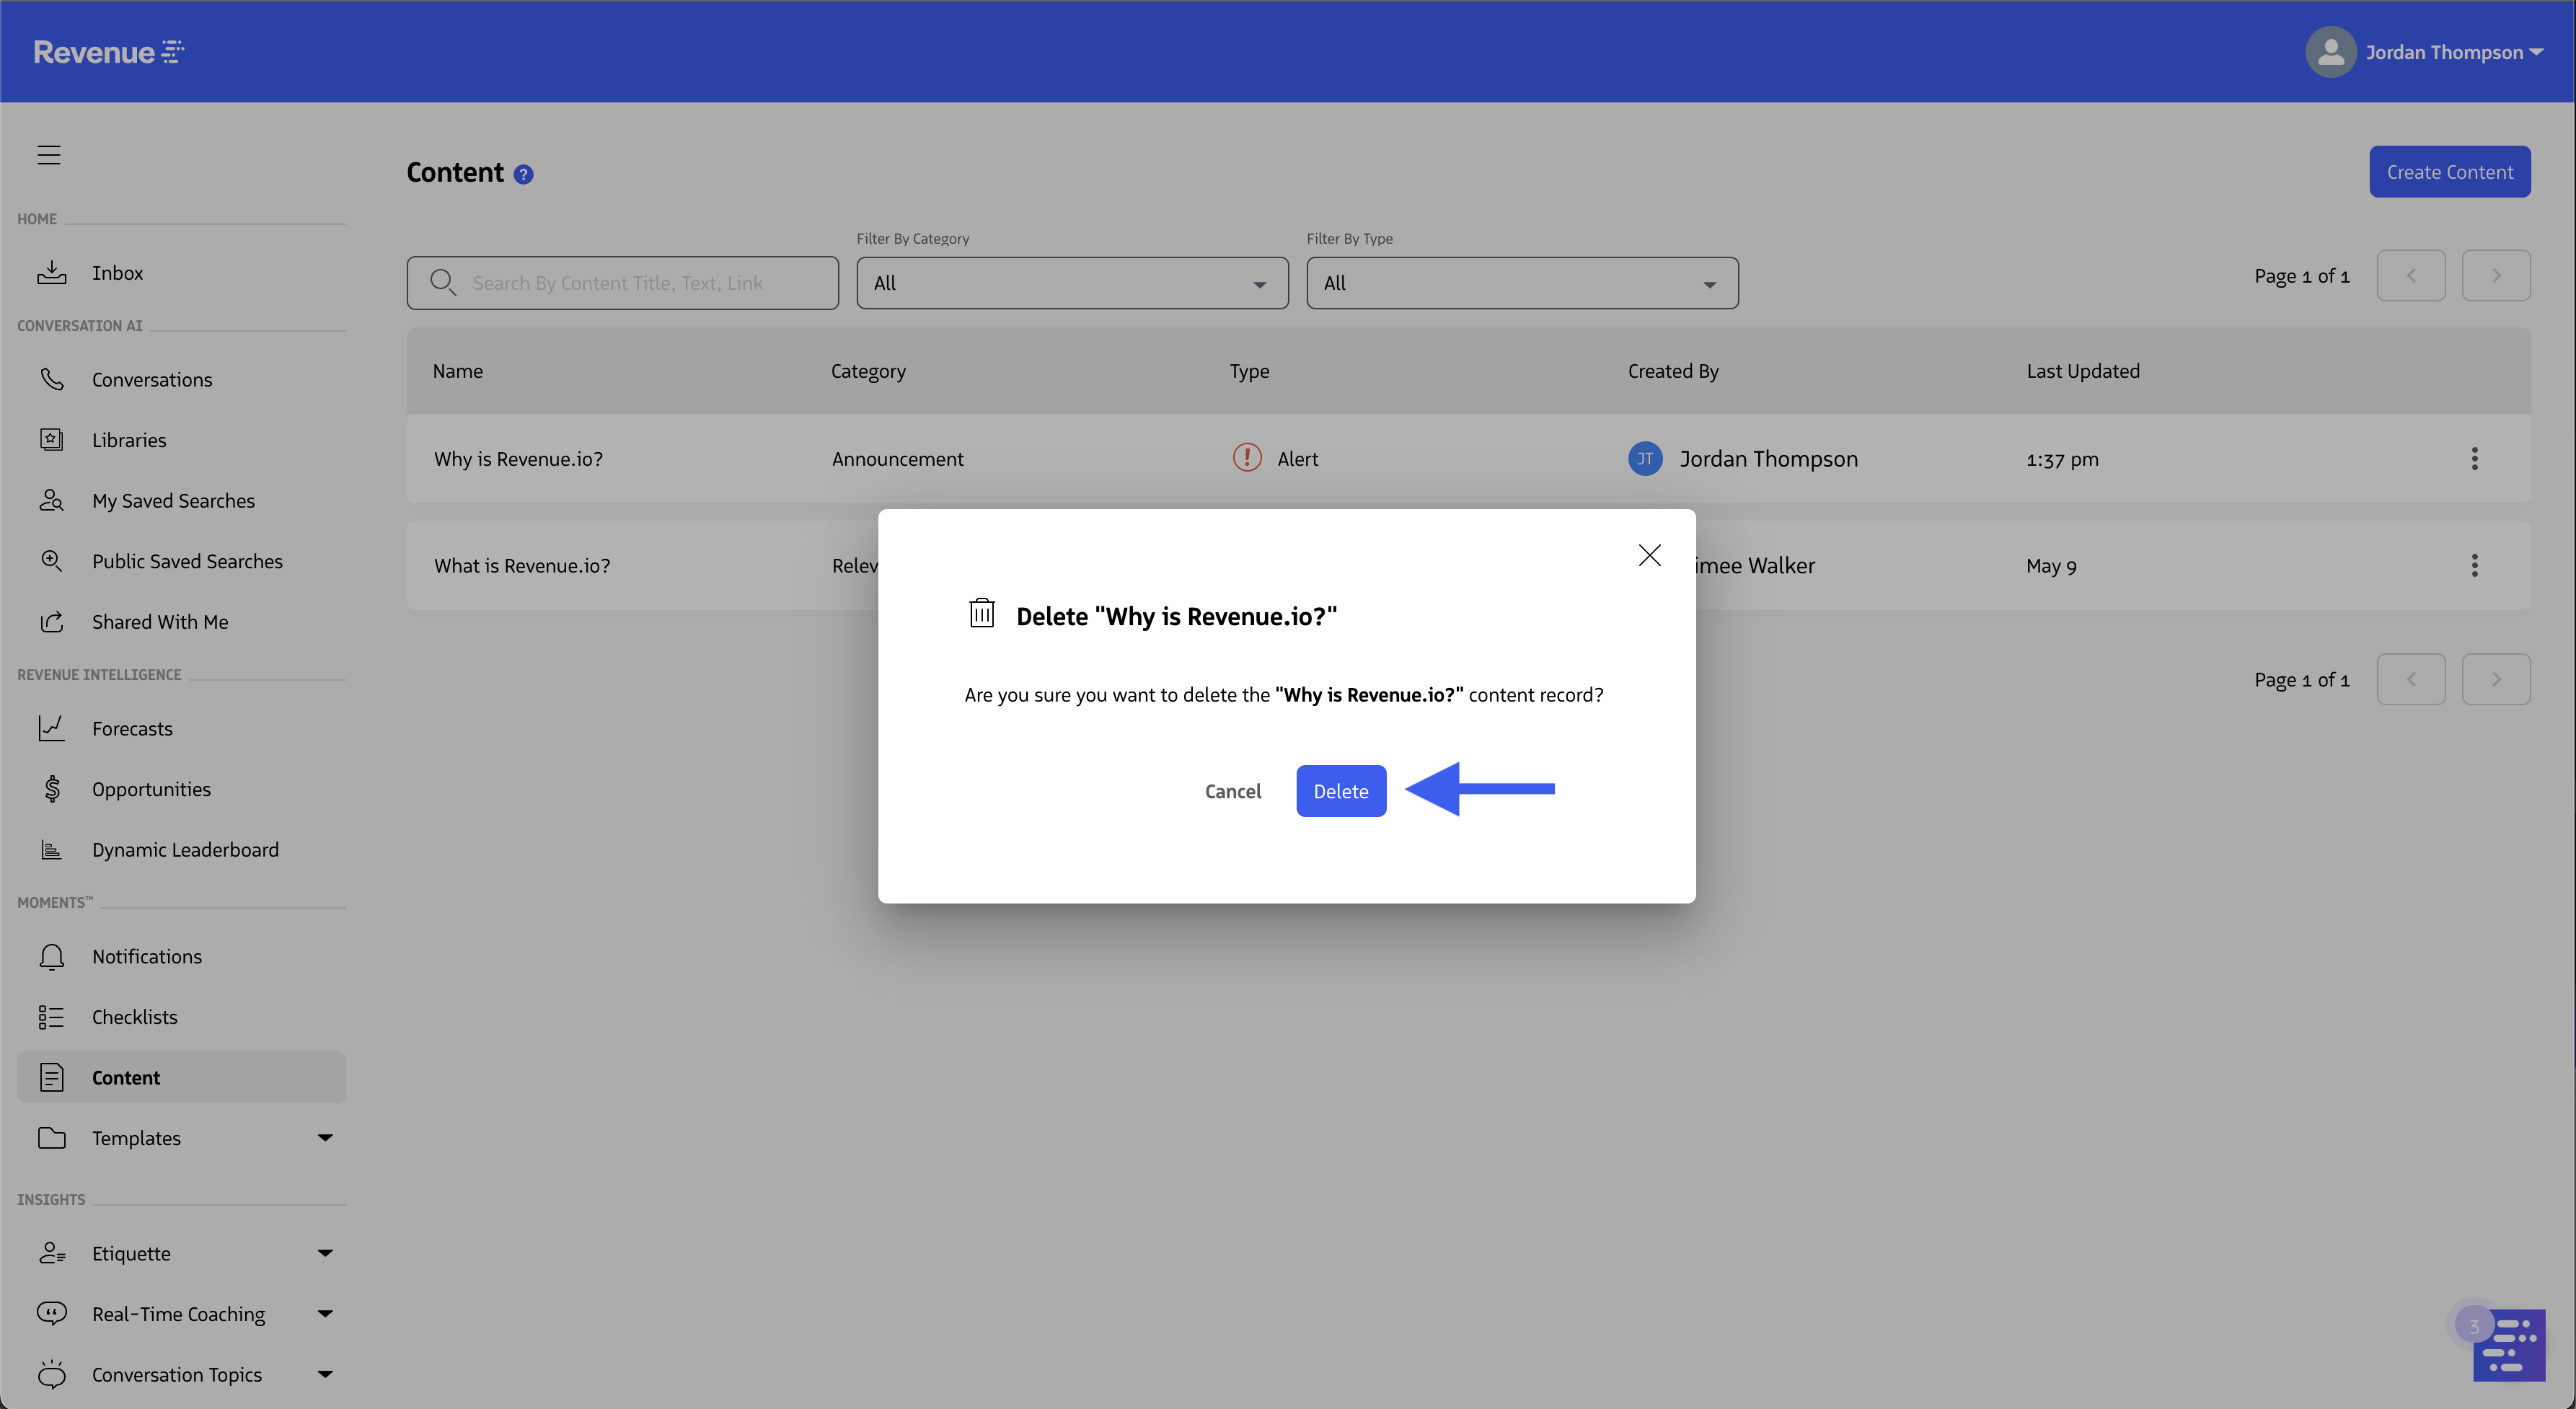
Task: Open the three-dot menu for What is Revenue.io?
Action: (2474, 565)
